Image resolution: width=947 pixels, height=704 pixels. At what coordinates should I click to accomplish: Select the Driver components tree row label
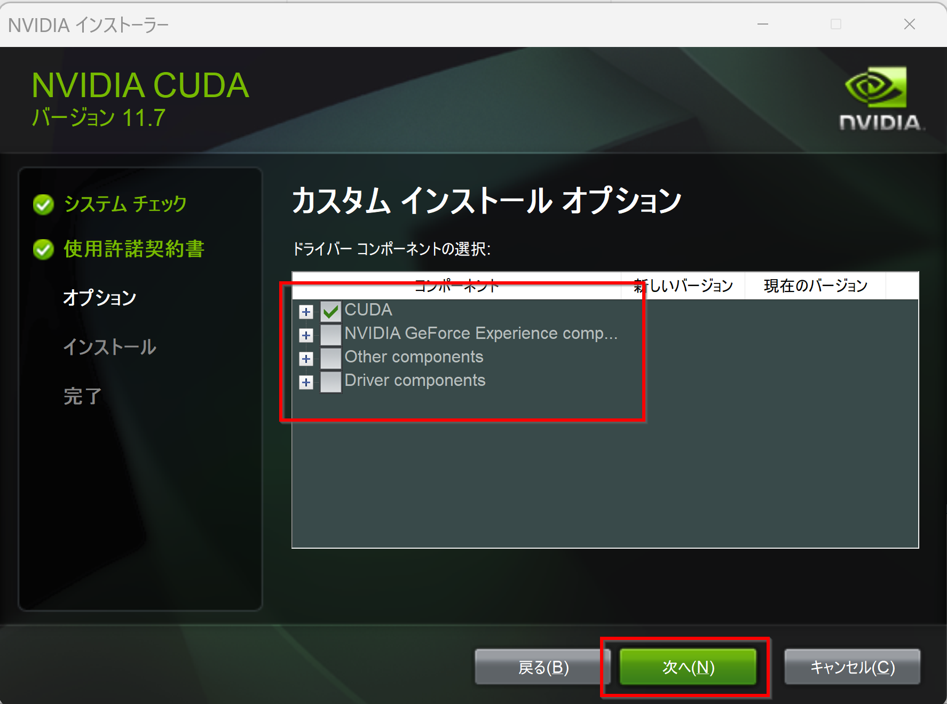click(415, 381)
